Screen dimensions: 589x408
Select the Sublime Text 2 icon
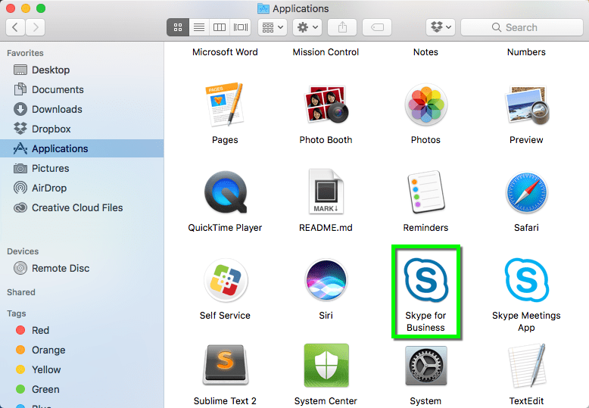tap(225, 365)
